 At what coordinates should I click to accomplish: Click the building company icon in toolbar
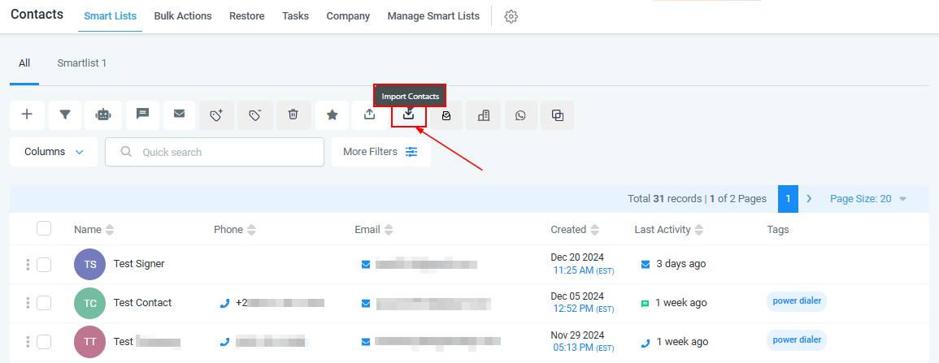point(483,115)
